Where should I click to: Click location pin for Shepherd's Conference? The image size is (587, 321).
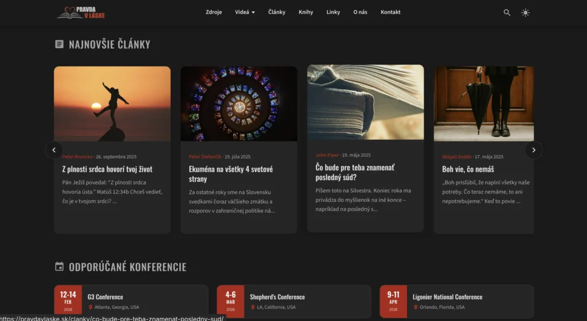pyautogui.click(x=253, y=307)
